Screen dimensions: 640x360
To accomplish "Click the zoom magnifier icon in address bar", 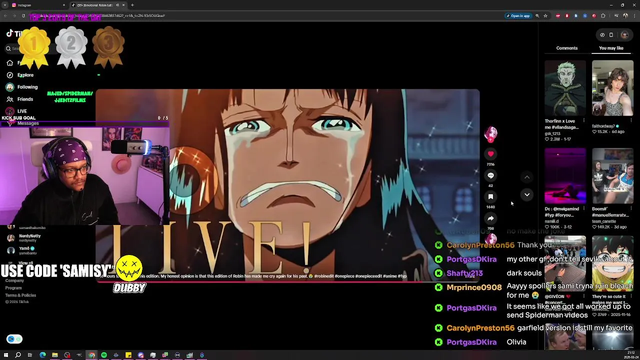I will pyautogui.click(x=537, y=15).
